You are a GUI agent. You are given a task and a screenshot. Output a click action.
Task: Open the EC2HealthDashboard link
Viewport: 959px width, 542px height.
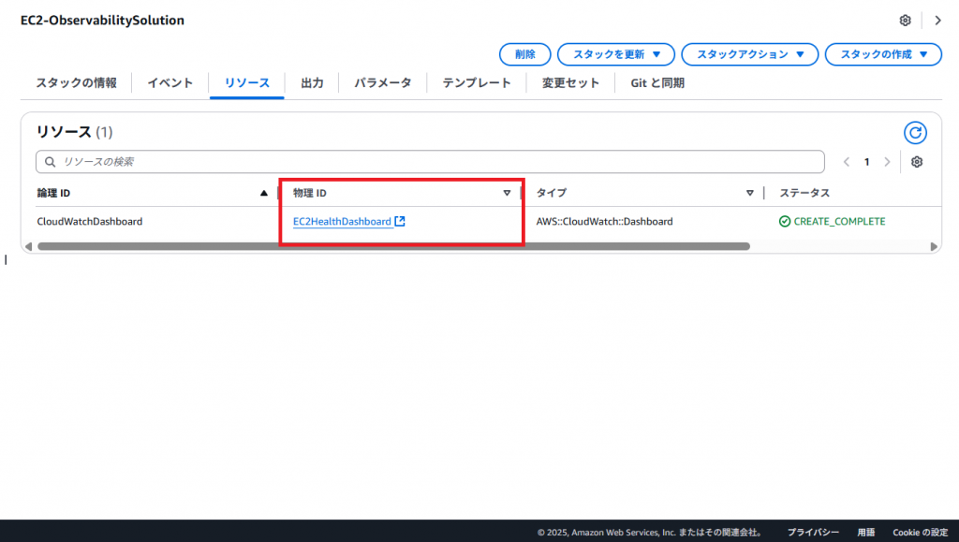coord(342,222)
